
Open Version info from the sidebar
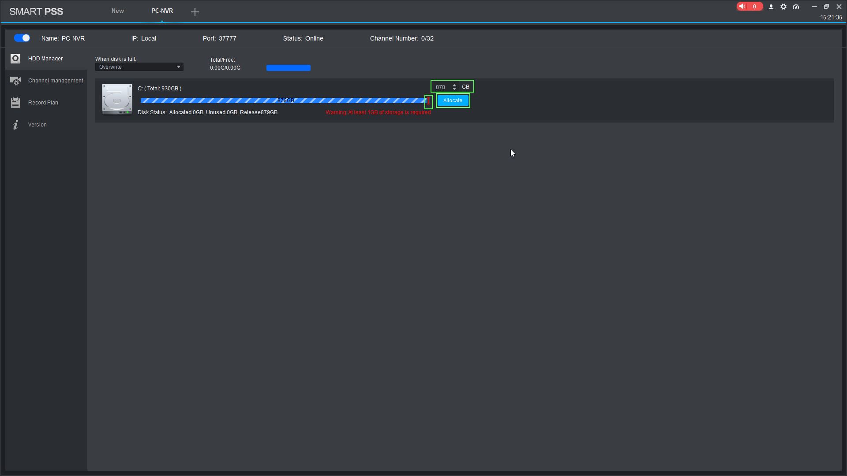click(x=37, y=125)
